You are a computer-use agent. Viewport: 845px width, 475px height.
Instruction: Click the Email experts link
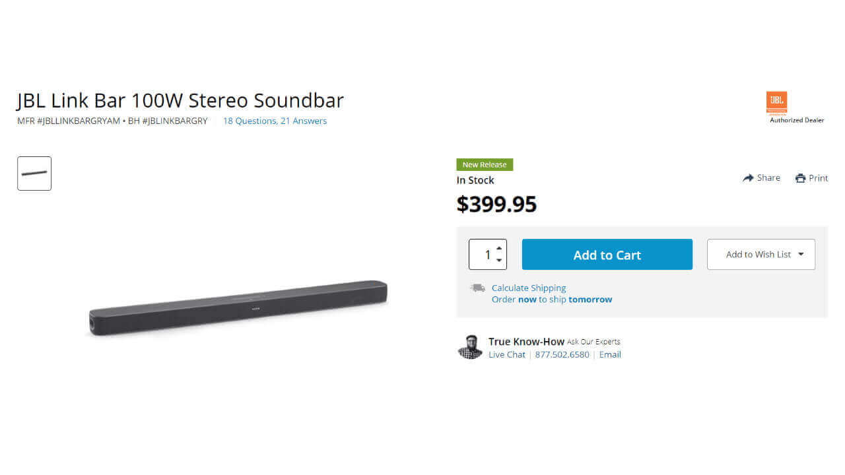coord(610,355)
